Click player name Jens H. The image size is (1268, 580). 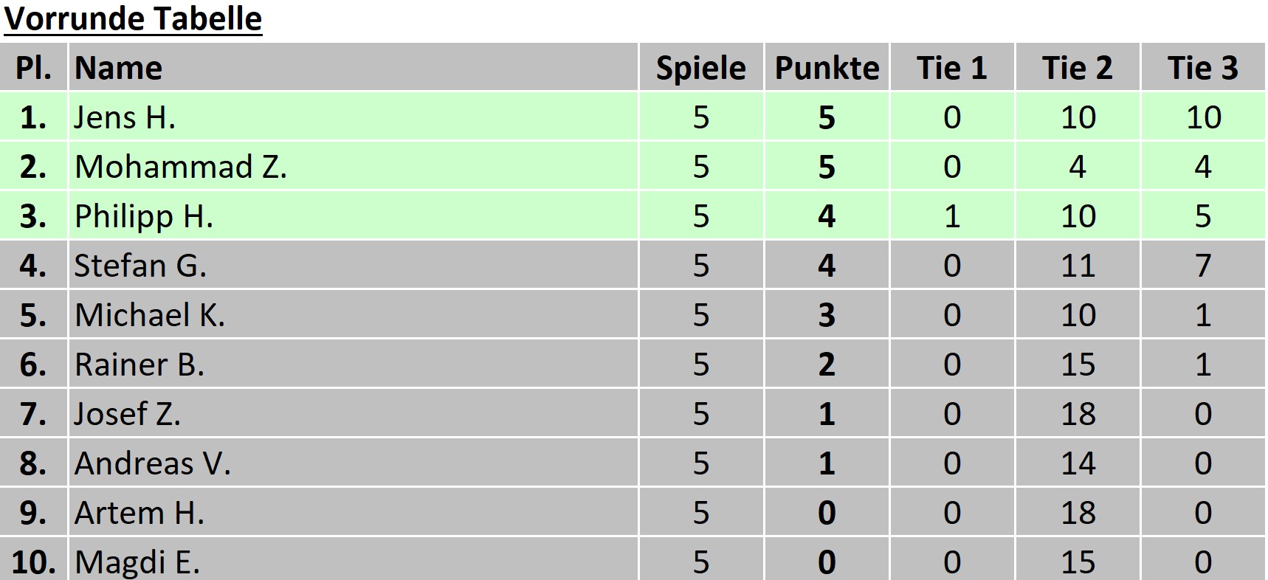coord(125,117)
